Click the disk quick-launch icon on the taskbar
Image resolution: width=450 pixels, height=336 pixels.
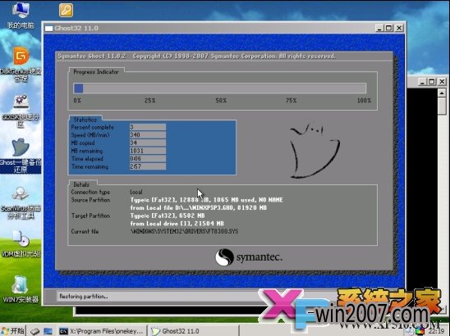click(x=35, y=331)
